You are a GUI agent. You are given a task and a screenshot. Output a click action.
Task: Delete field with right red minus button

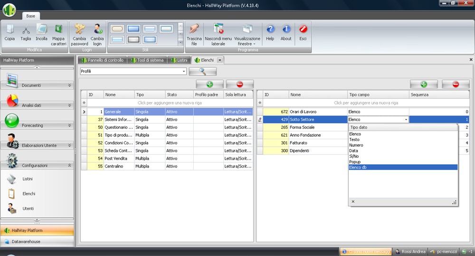456,84
